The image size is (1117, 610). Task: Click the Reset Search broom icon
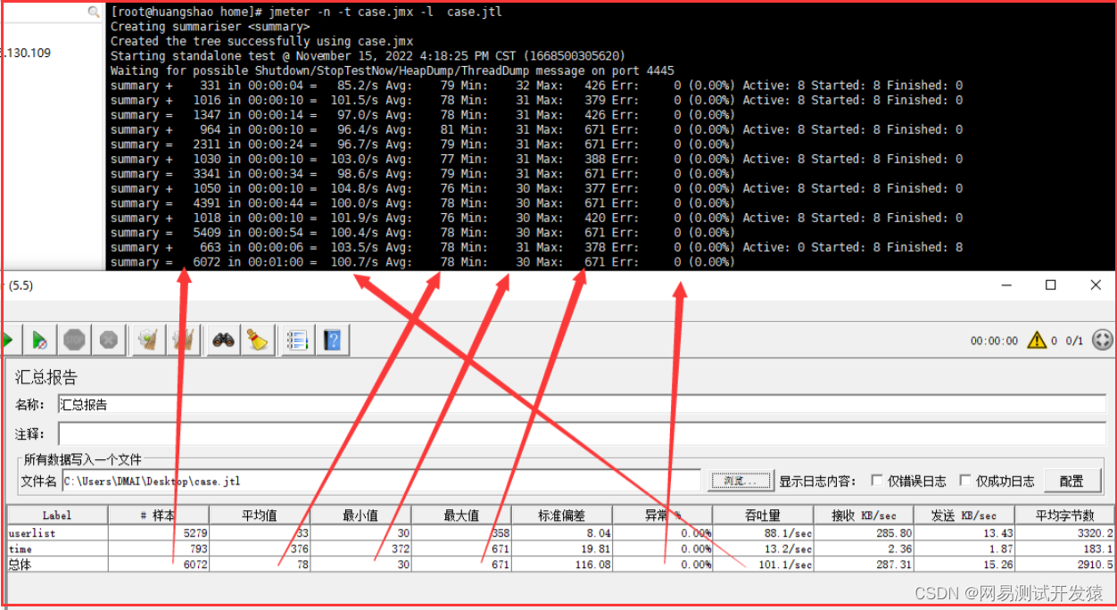pos(257,340)
